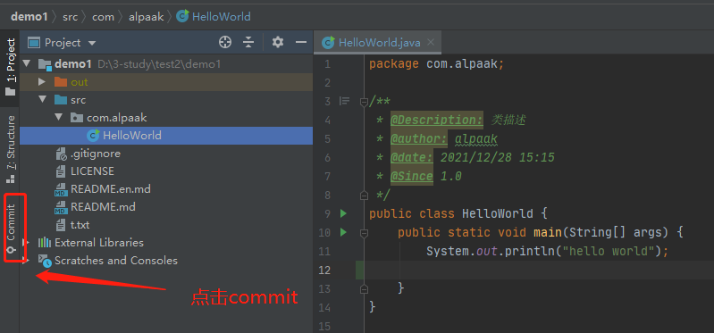
Task: Switch to the 1: Project side tab
Action: click(11, 67)
